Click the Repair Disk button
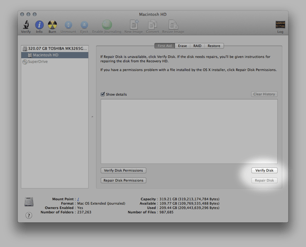This screenshot has height=247, width=306. 264,181
